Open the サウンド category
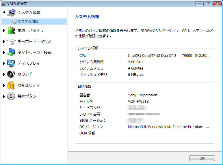Image resolution: width=223 pixels, height=165 pixels. 25,74
